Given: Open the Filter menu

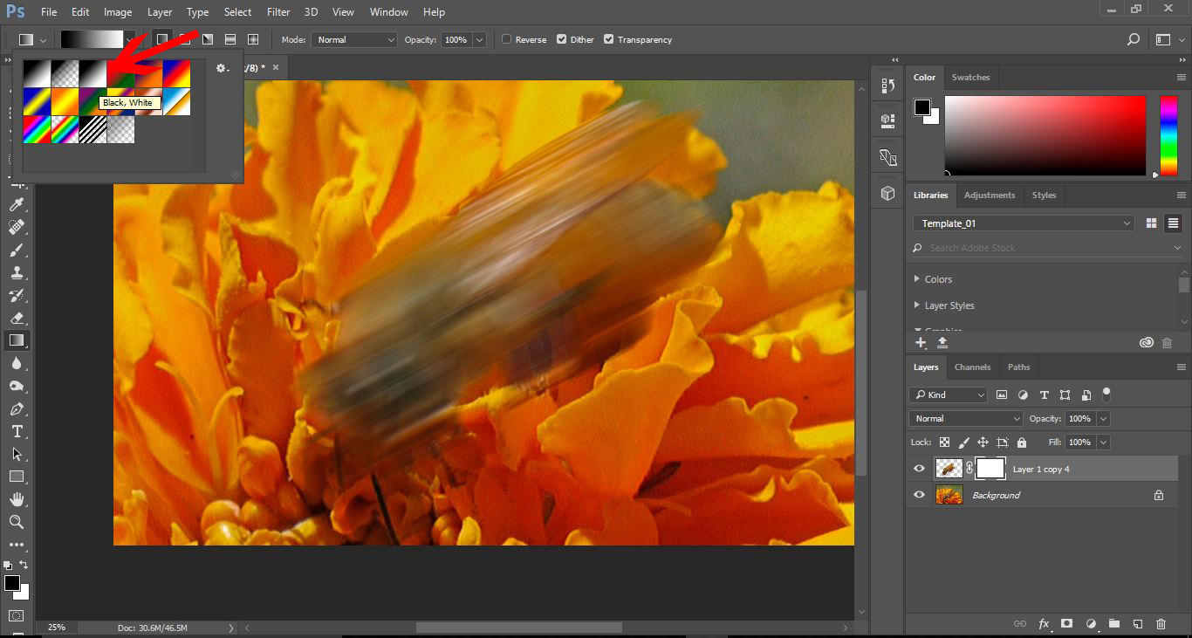Looking at the screenshot, I should [x=278, y=12].
